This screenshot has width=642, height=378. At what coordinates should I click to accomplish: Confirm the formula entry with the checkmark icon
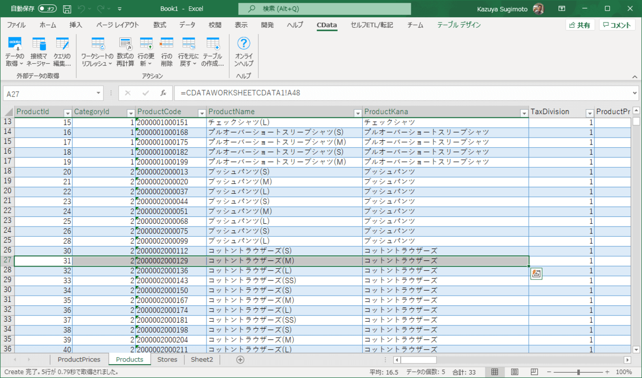click(x=146, y=93)
